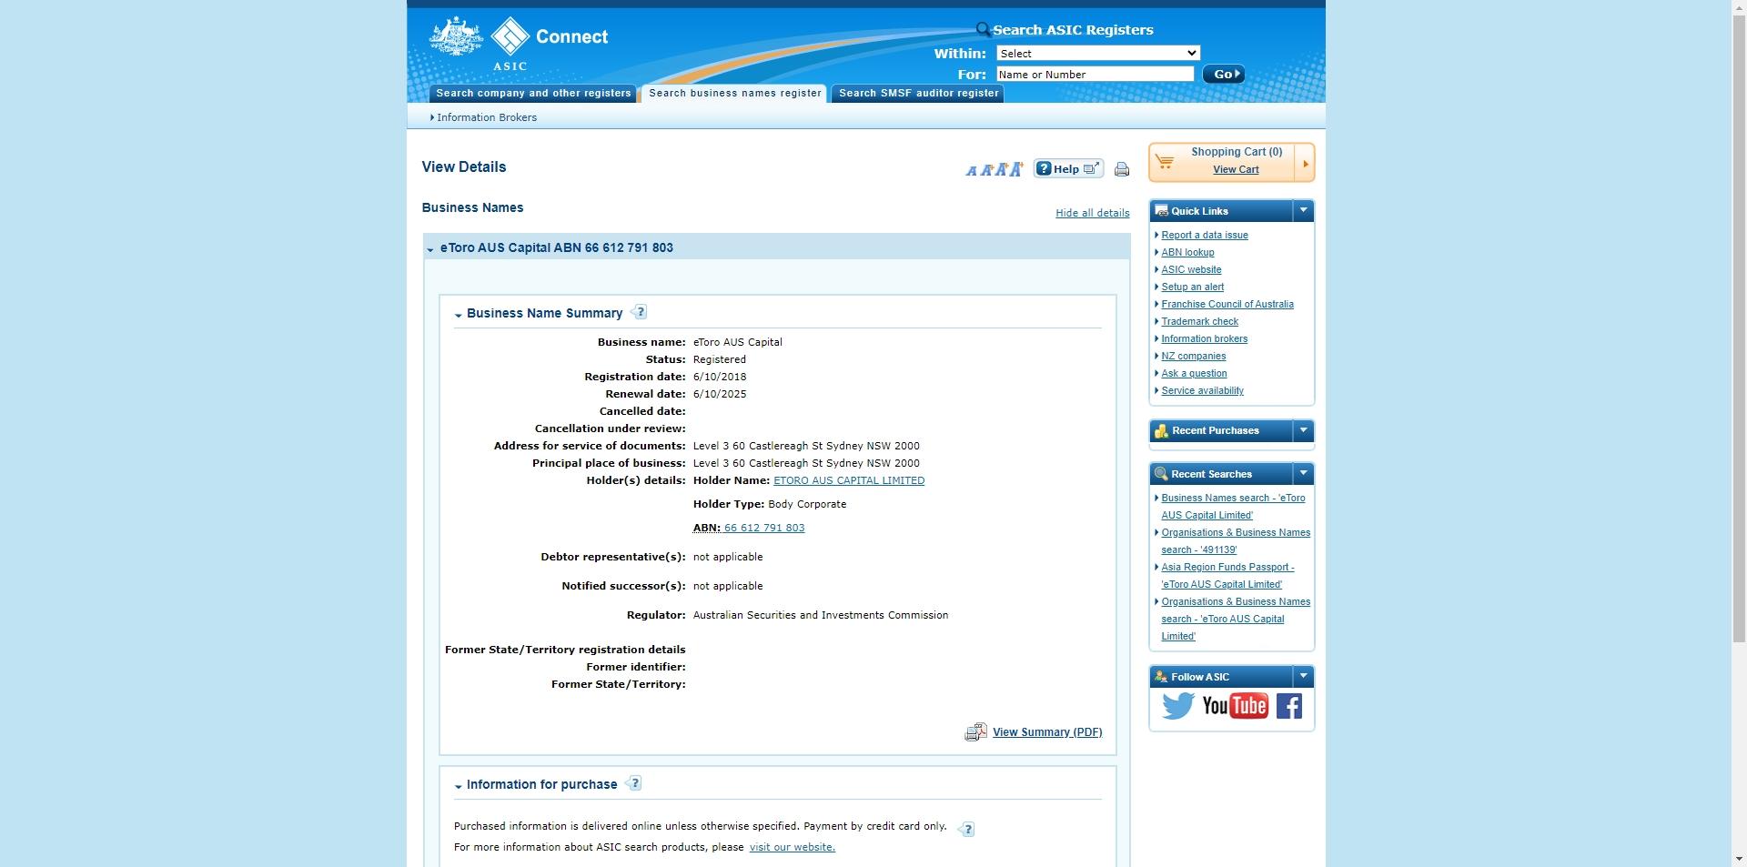The image size is (1747, 867).
Task: Click Setup an alert link
Action: click(1192, 287)
